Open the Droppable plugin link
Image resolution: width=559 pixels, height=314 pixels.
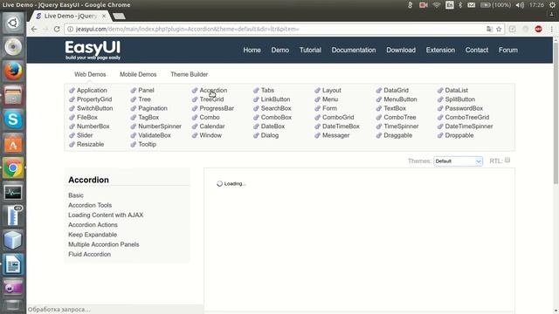(x=459, y=135)
